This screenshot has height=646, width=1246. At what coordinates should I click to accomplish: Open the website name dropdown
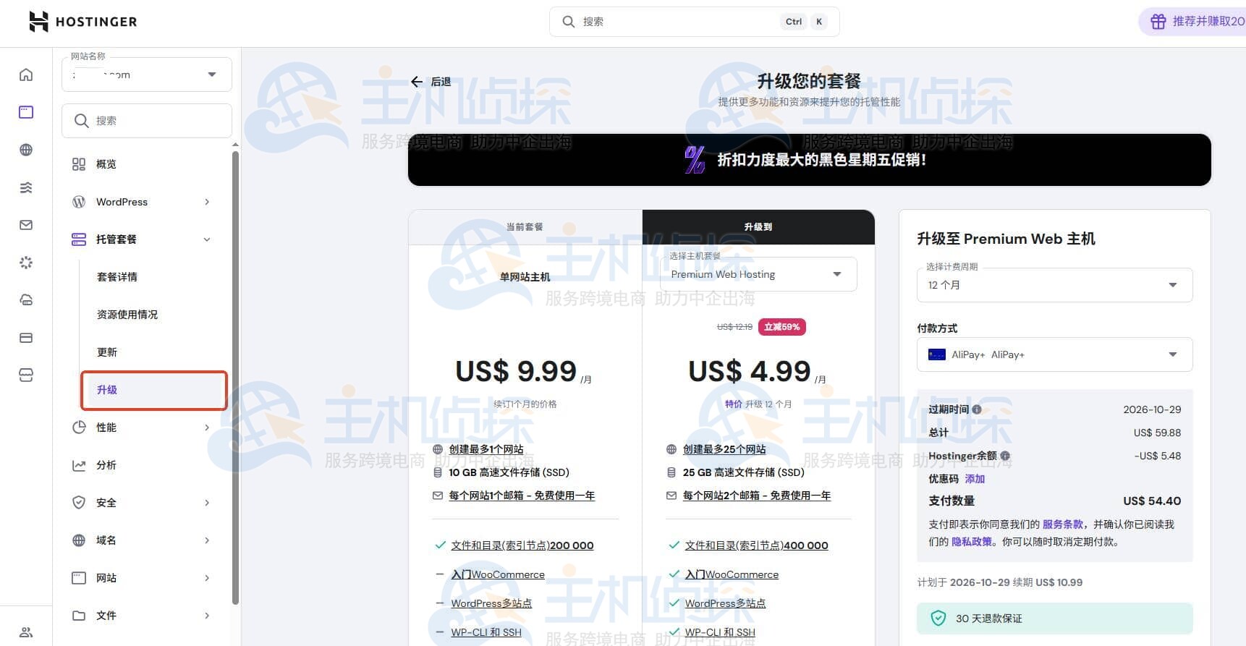pyautogui.click(x=147, y=75)
